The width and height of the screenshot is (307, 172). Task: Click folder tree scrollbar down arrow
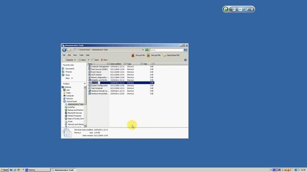(85, 126)
